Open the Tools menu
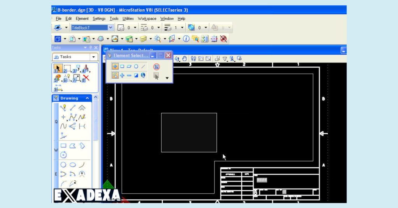 point(114,19)
